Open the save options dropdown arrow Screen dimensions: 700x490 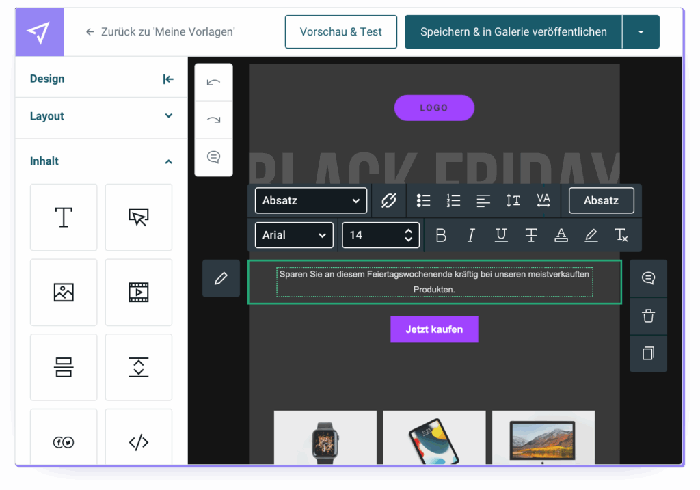pos(641,32)
